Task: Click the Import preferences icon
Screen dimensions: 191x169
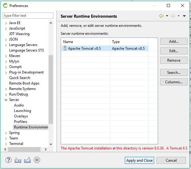Action: [x=18, y=160]
